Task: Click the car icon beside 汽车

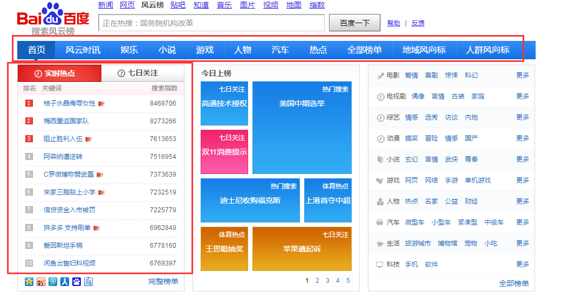Action: (x=380, y=222)
